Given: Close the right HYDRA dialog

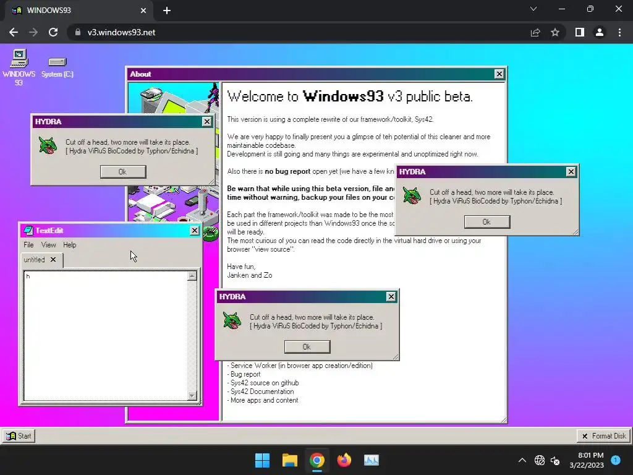Looking at the screenshot, I should pos(571,172).
